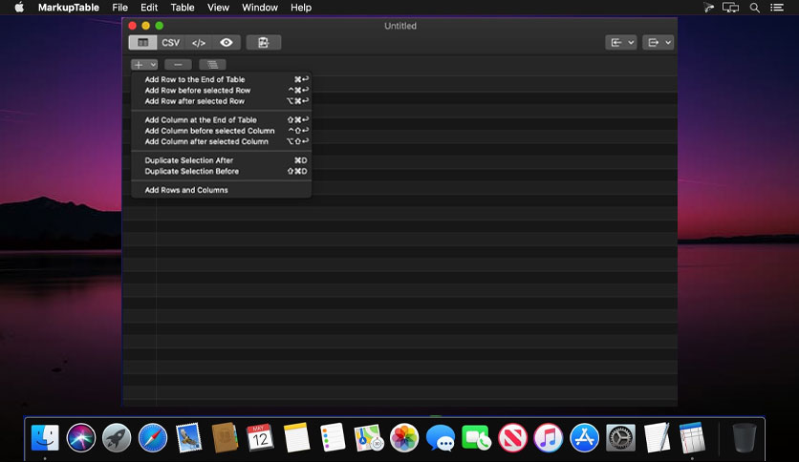Screen dimensions: 799x462
Task: Select Duplicate Selection Before
Action: click(221, 172)
